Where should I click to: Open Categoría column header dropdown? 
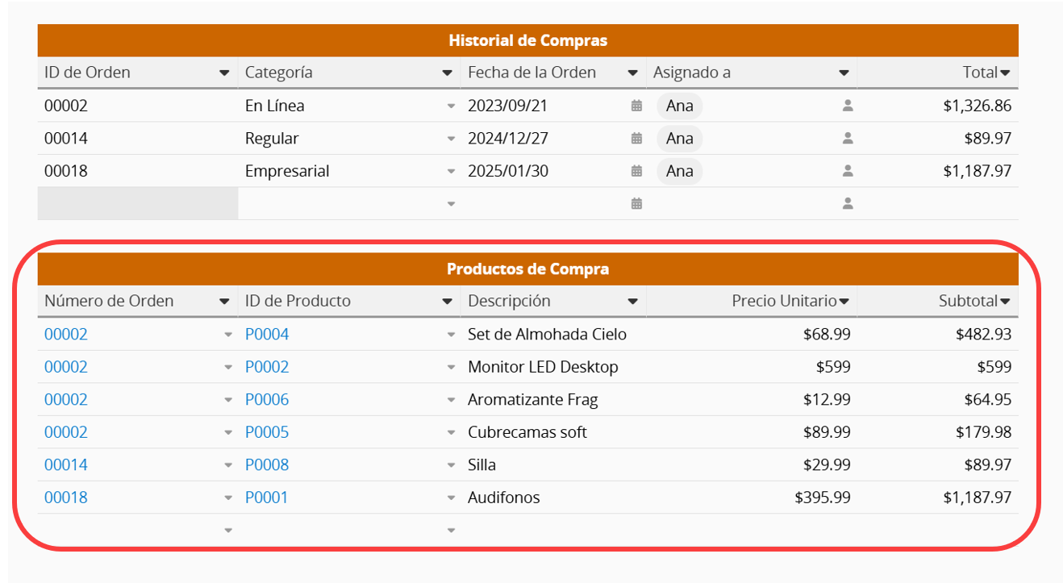(x=447, y=73)
